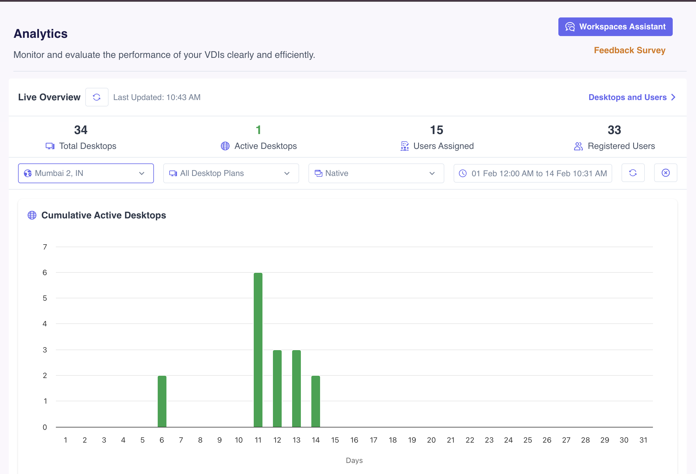Open the date range picker showing 01 Feb to 14 Feb
This screenshot has height=474, width=696.
[532, 173]
